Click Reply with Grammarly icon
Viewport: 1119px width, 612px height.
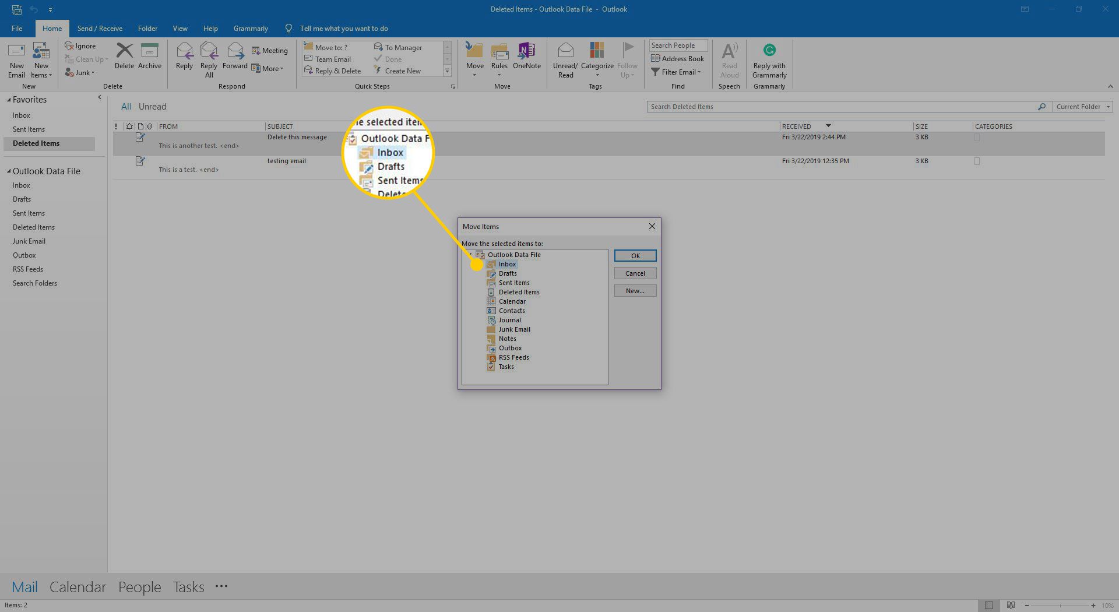769,50
